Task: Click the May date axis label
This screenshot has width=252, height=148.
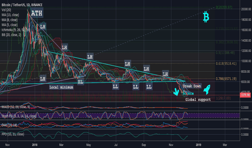Action: tap(89, 145)
